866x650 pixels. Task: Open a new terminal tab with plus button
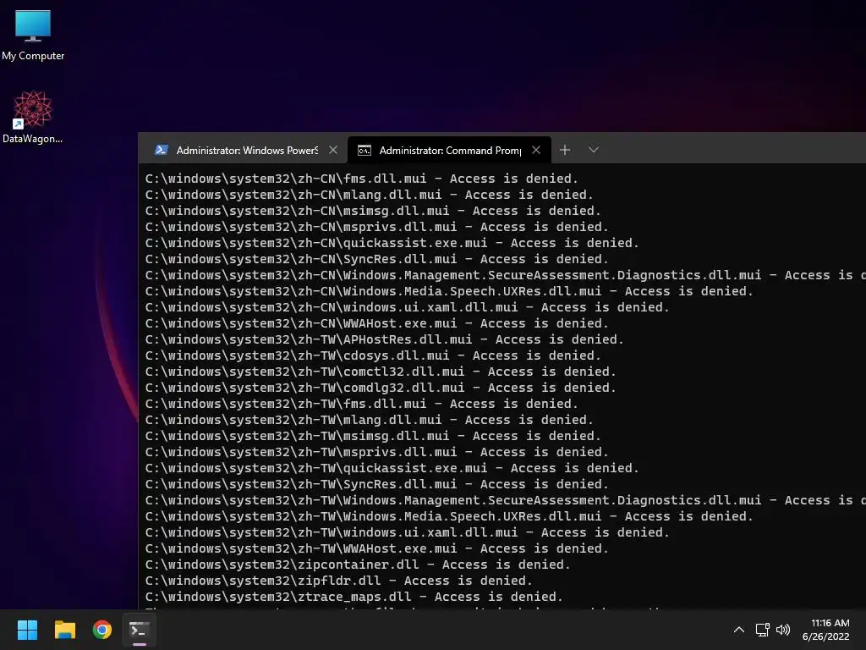[x=564, y=150]
